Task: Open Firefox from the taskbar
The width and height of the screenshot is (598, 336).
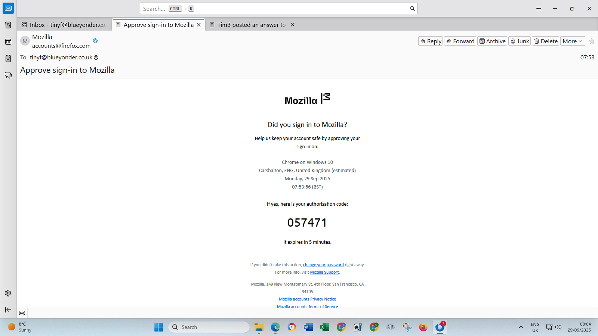Action: [423, 327]
